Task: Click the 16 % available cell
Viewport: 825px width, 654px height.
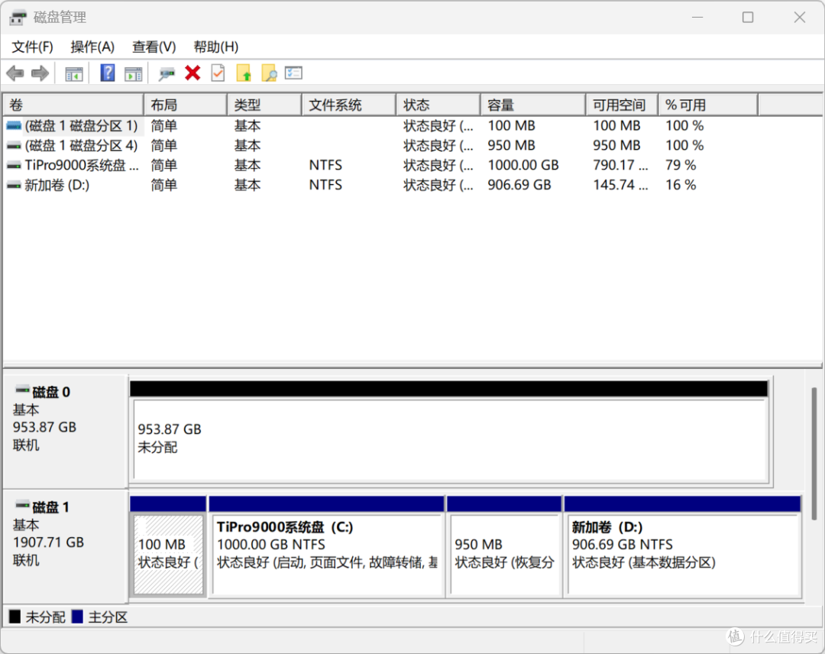Action: (x=681, y=185)
